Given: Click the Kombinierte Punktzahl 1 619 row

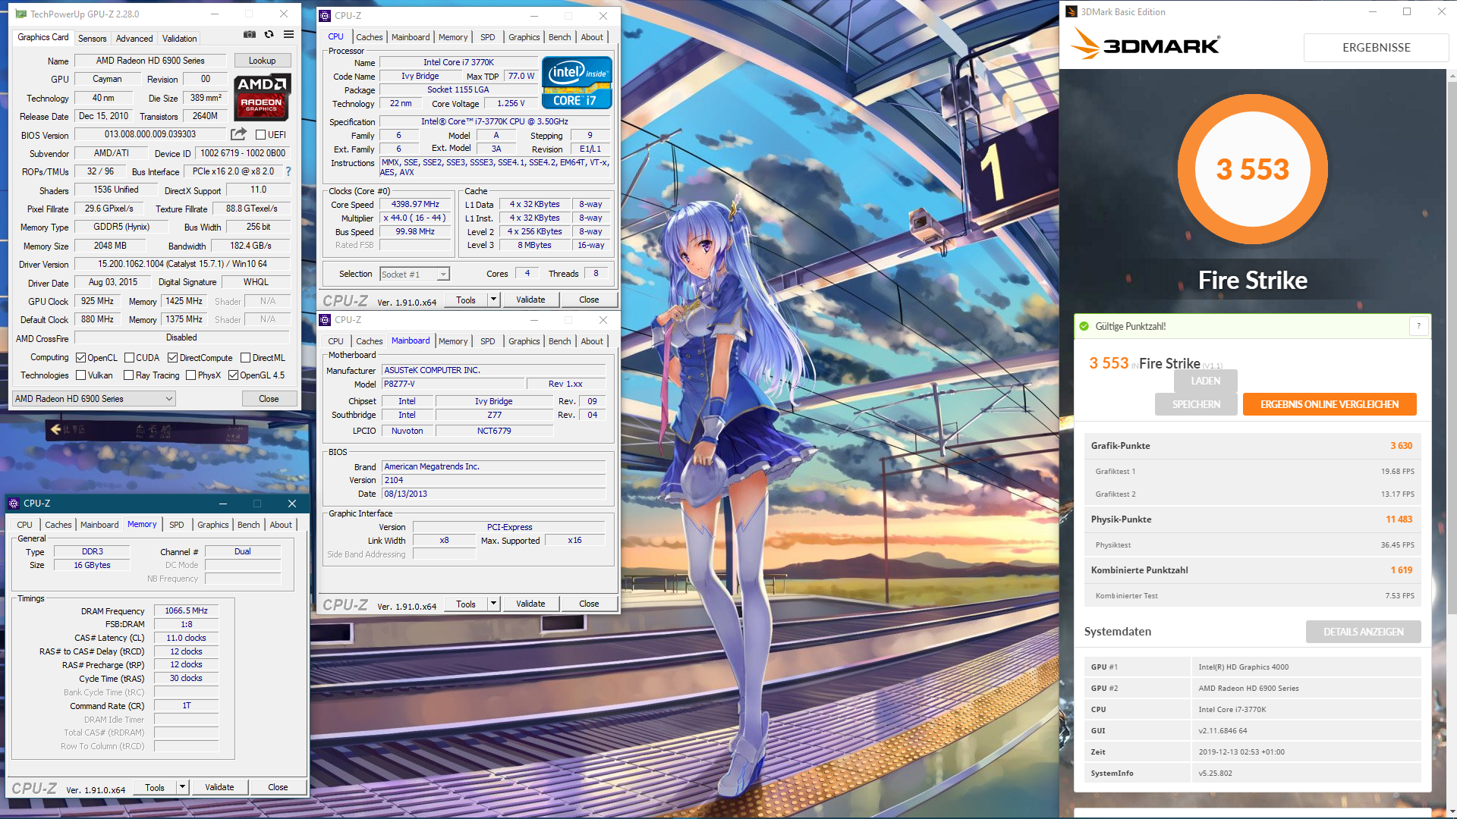Looking at the screenshot, I should click(1252, 570).
